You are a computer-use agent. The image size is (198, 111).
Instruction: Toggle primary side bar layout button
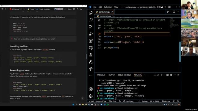[158, 7]
